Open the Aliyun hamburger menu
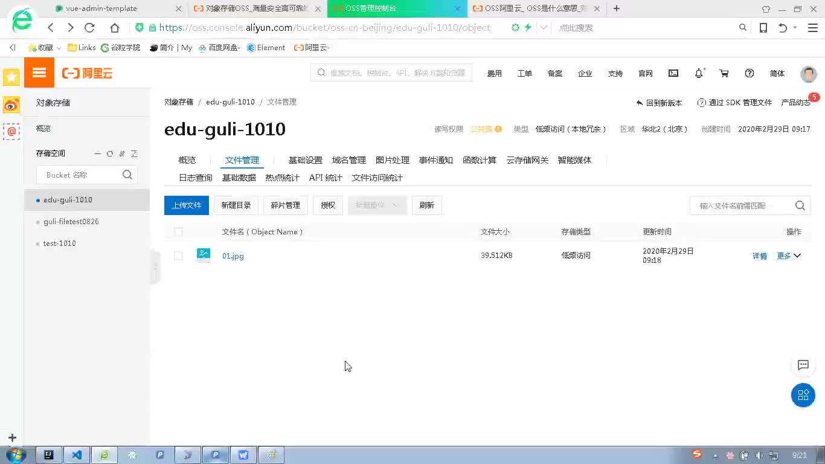The height and width of the screenshot is (464, 825). coord(39,72)
